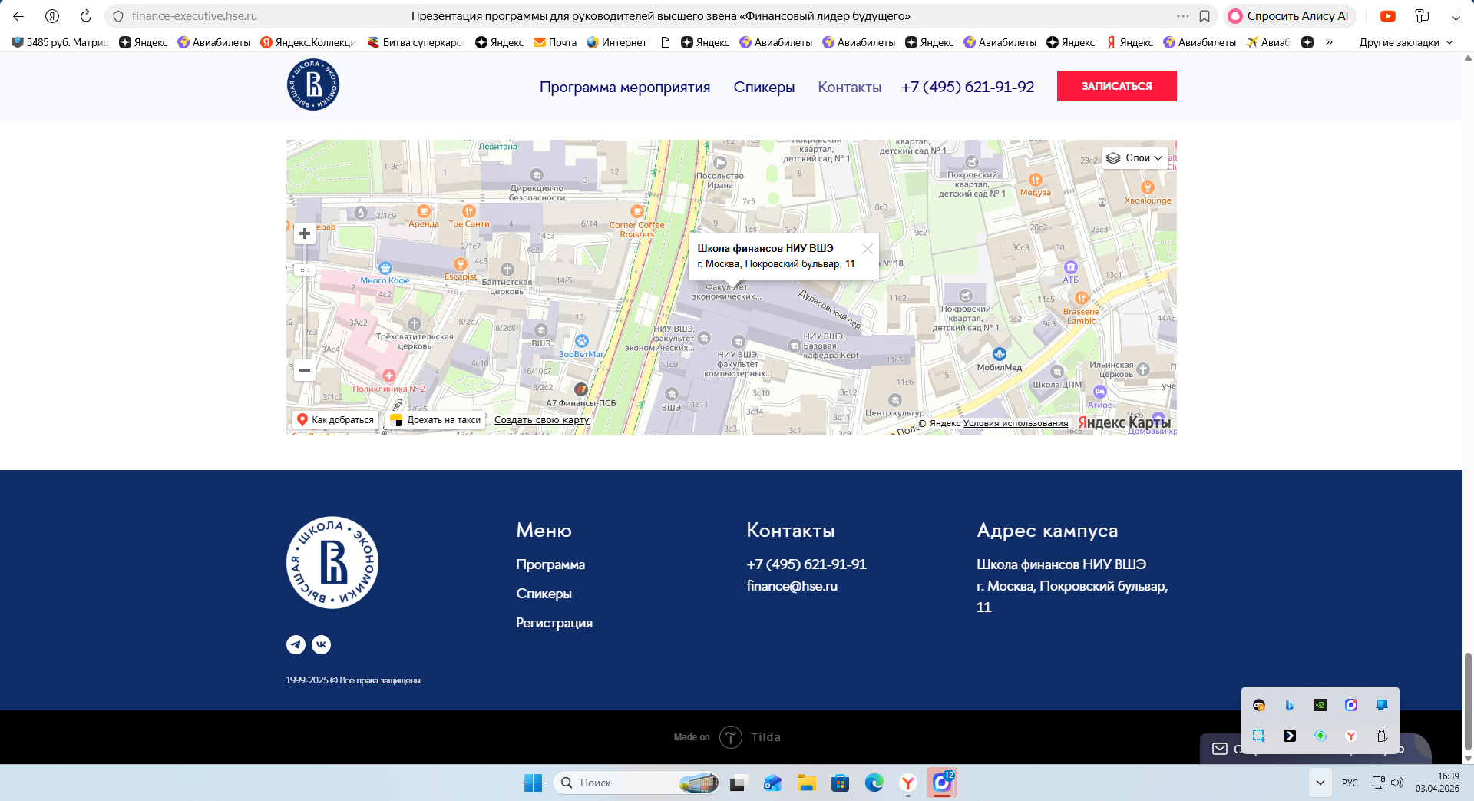Show hidden system tray icons chevron

(1320, 783)
